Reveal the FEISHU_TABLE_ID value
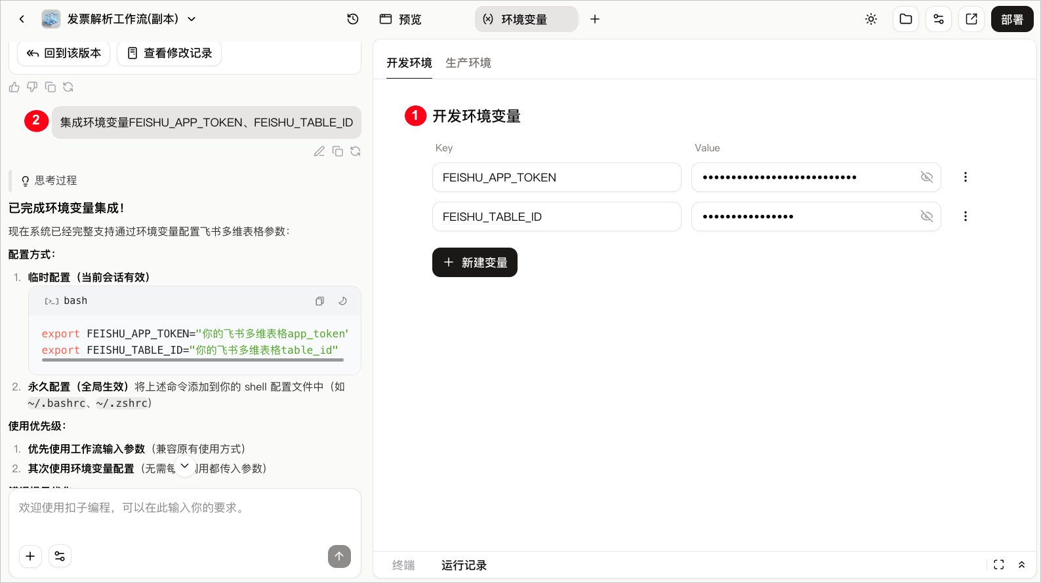This screenshot has width=1041, height=583. [x=927, y=216]
